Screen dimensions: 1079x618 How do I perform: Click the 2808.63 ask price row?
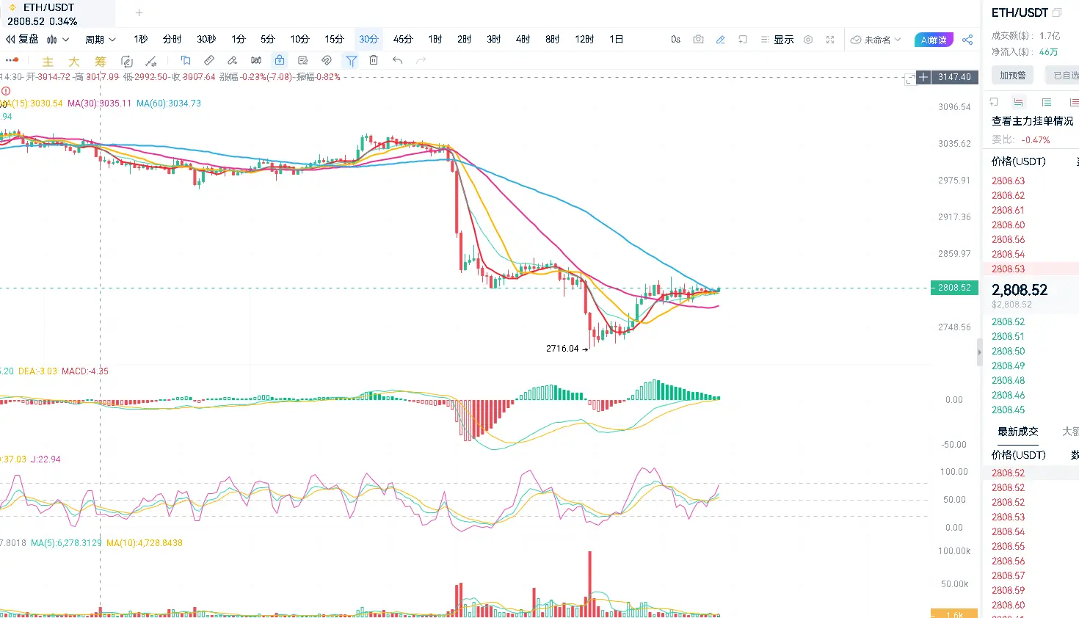tap(1031, 181)
